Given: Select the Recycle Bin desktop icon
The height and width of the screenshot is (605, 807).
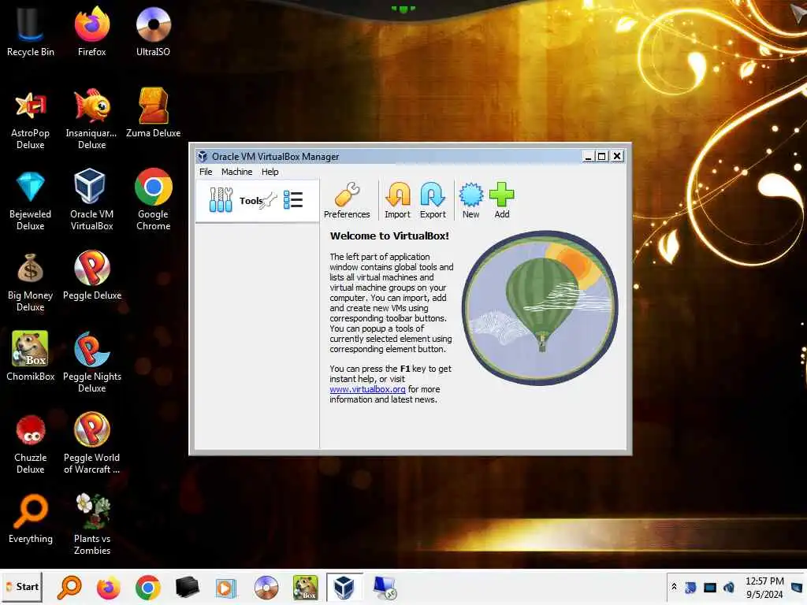Looking at the screenshot, I should (31, 32).
